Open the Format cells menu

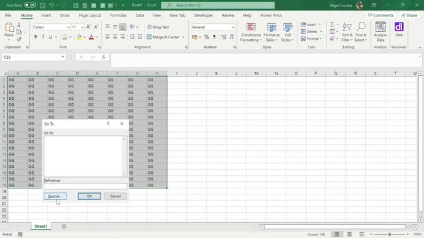coord(311,39)
